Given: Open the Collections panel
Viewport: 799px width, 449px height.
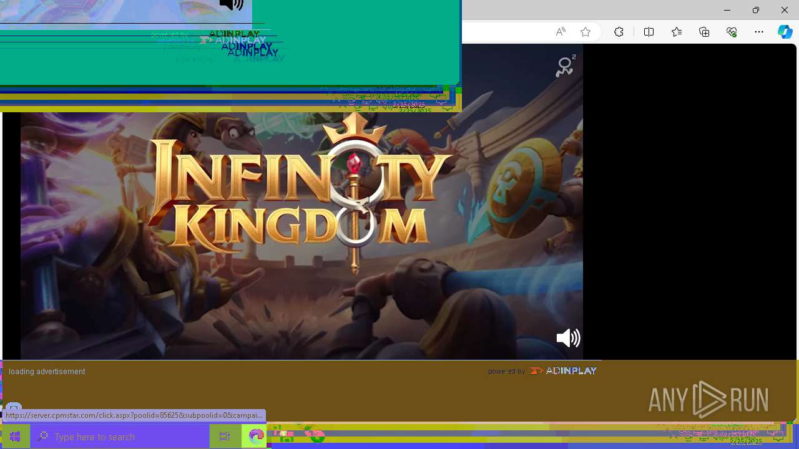Looking at the screenshot, I should click(x=704, y=32).
